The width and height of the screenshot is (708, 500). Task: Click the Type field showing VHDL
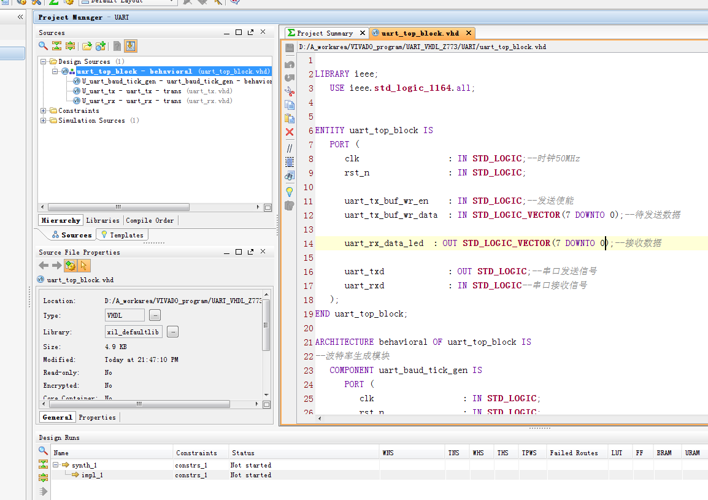pyautogui.click(x=125, y=315)
